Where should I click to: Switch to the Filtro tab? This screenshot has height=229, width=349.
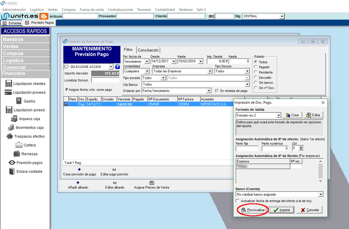point(128,50)
